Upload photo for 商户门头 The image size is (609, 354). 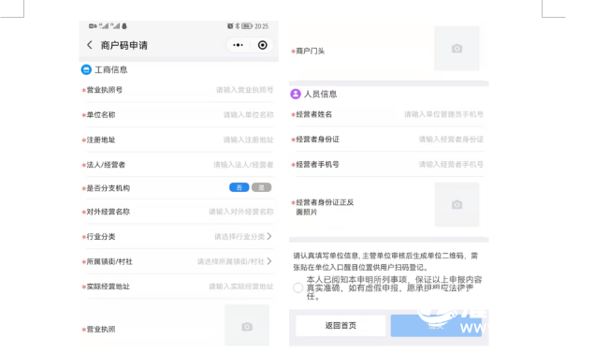coord(457,49)
